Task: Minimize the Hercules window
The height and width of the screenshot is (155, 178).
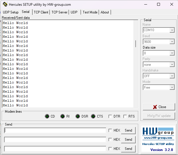Action: 146,4
